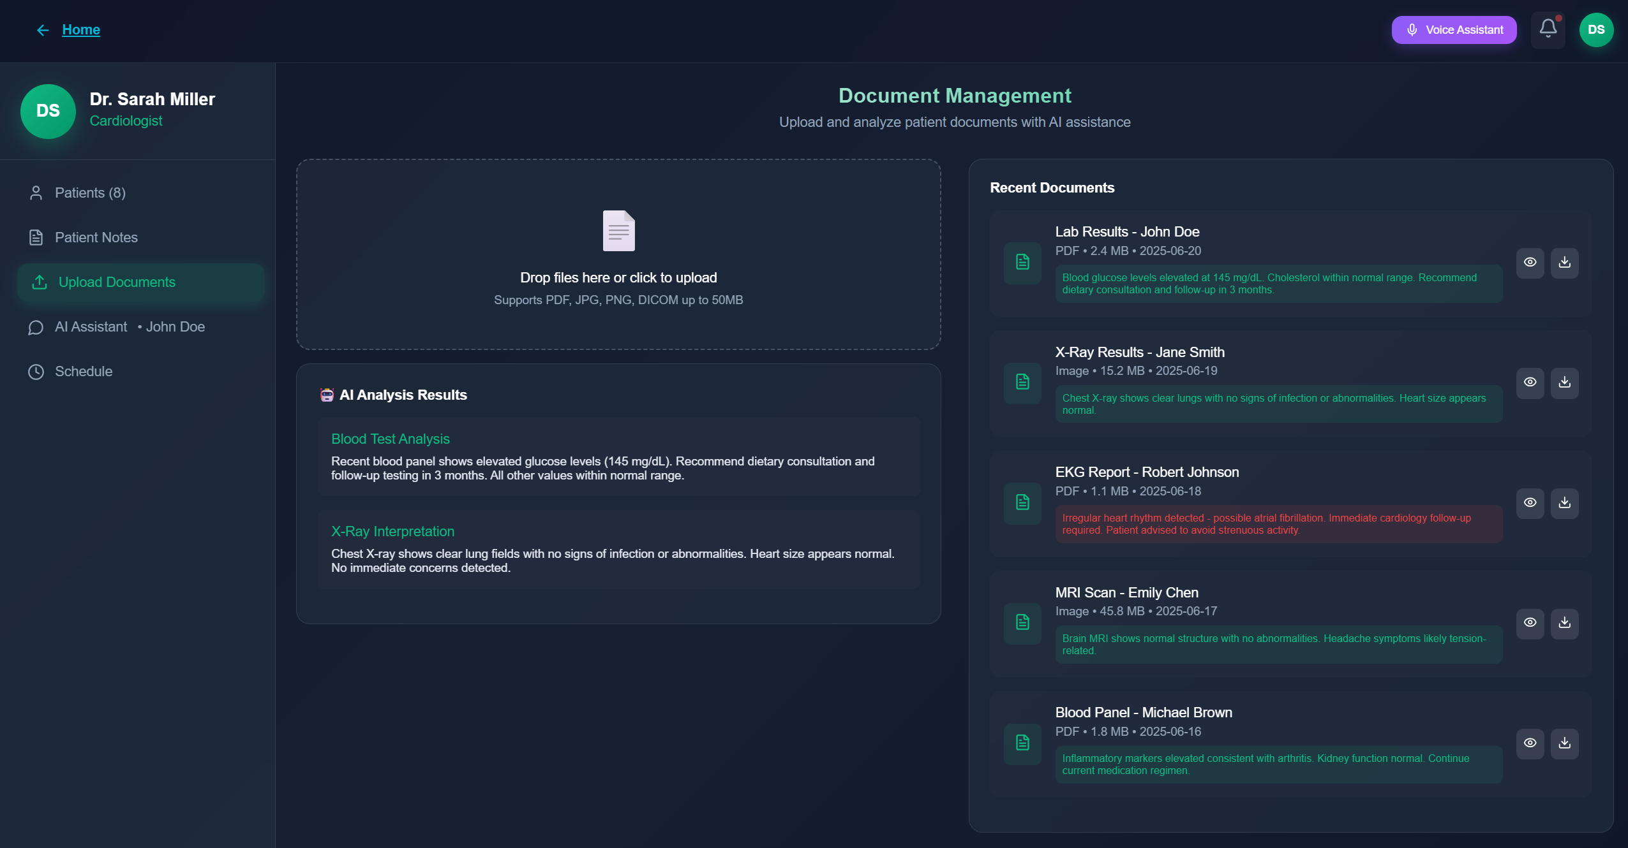Click the DS avatar in top right
The height and width of the screenshot is (848, 1628).
1596,30
